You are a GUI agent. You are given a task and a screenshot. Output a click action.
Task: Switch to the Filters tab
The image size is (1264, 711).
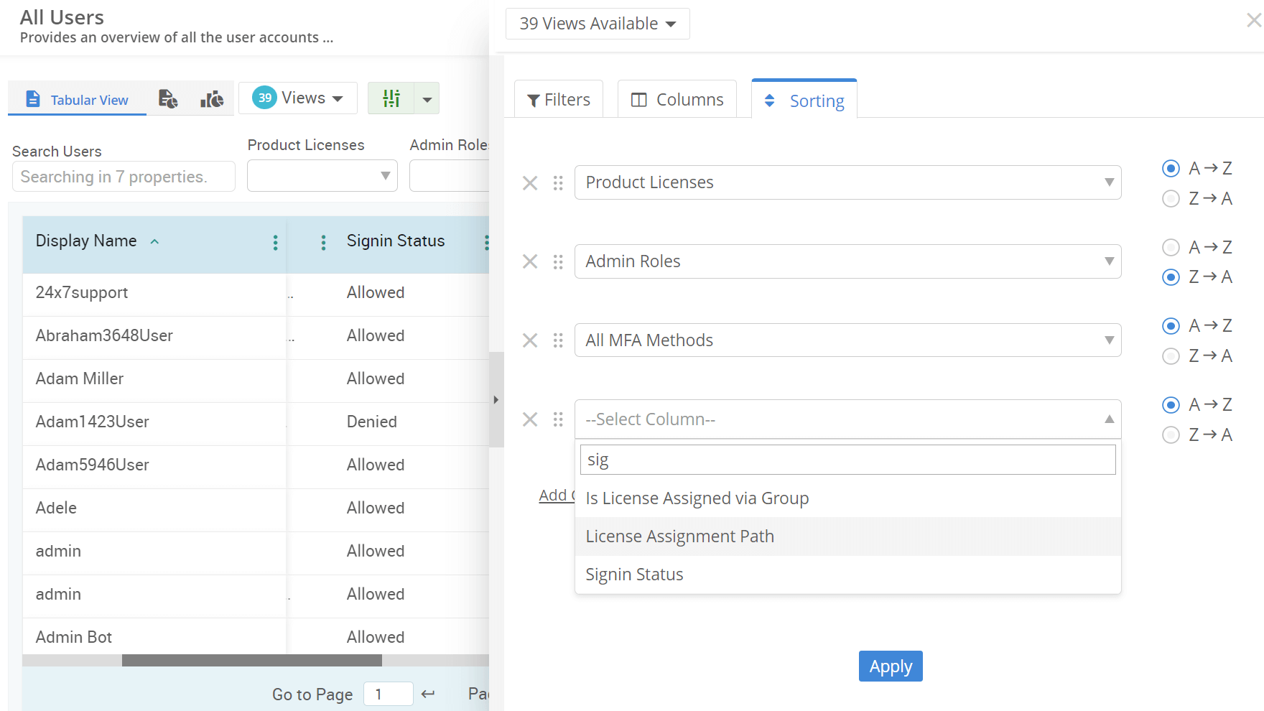coord(559,100)
